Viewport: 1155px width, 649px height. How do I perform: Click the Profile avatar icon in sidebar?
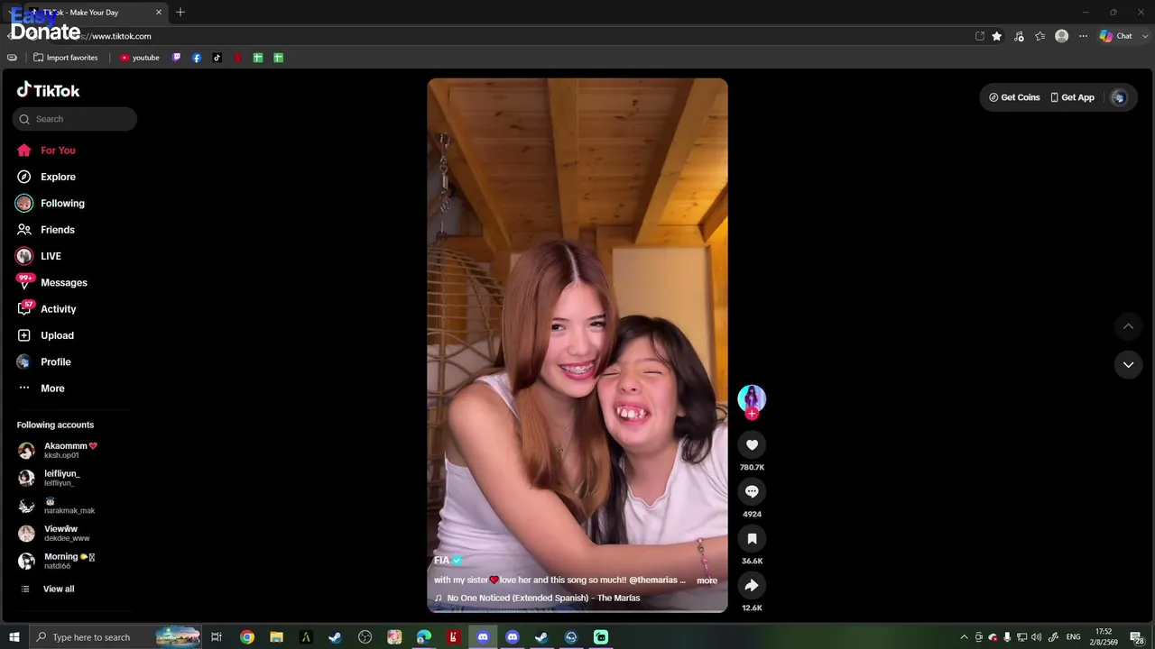tap(24, 361)
